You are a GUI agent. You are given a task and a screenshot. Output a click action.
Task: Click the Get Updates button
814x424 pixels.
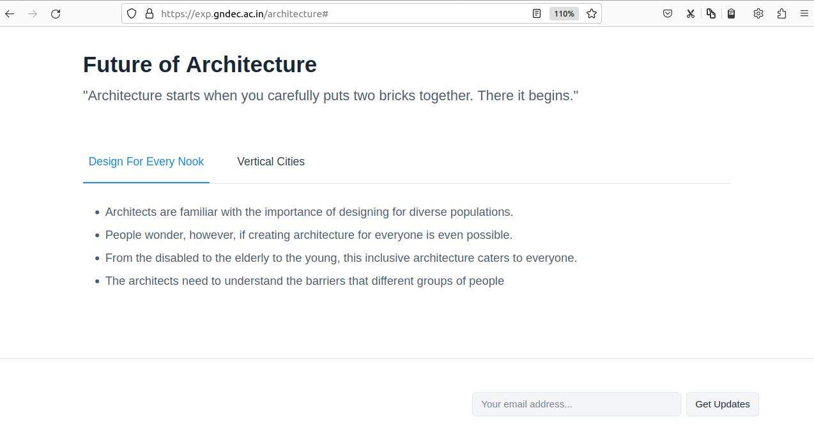[x=722, y=404]
